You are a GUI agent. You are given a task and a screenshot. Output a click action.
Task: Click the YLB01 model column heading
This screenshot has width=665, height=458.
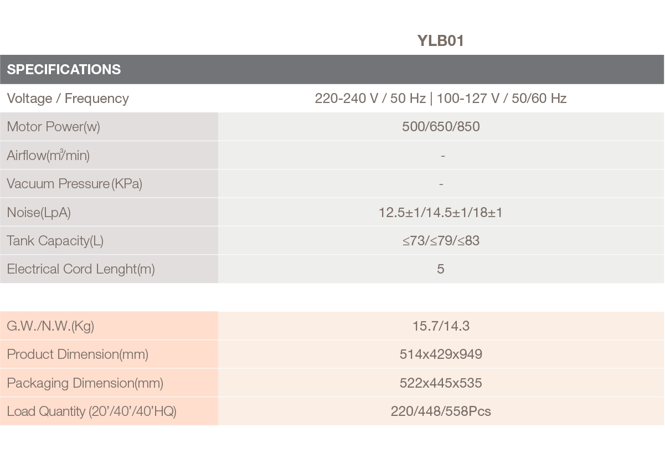click(x=440, y=41)
